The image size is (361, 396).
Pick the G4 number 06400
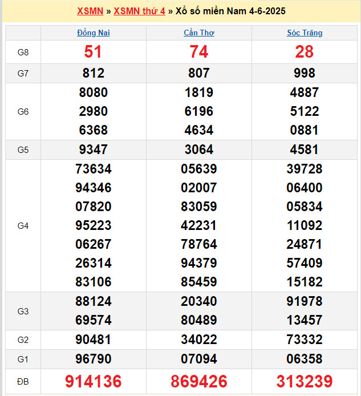305,188
